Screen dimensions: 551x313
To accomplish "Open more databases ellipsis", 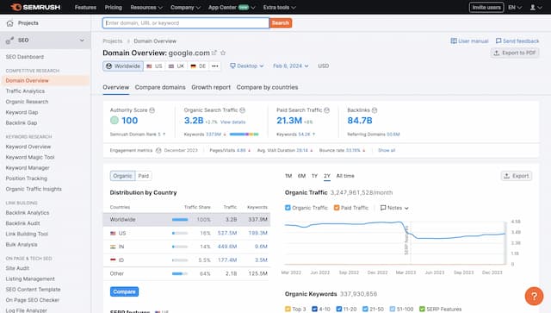I will pos(215,66).
